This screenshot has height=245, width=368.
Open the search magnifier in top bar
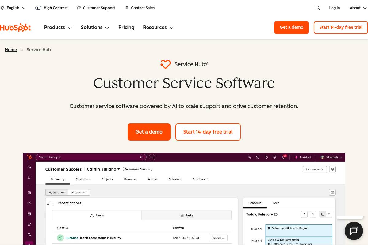click(318, 8)
